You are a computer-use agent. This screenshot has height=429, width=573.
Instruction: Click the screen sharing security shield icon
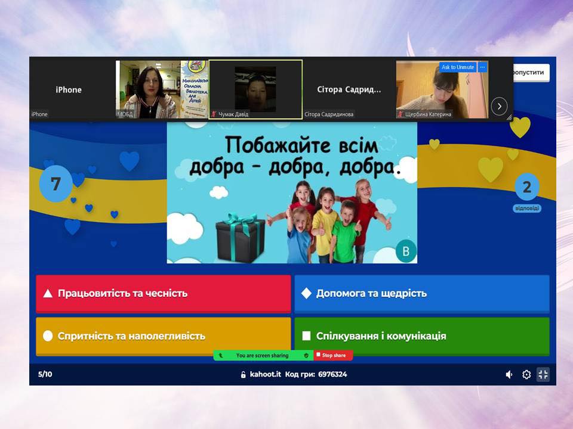click(x=306, y=356)
